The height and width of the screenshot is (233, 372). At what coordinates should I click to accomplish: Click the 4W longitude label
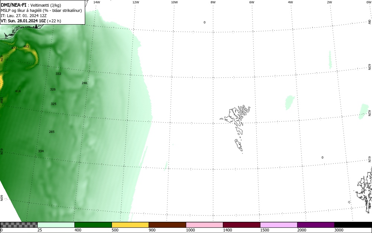click(x=291, y=2)
